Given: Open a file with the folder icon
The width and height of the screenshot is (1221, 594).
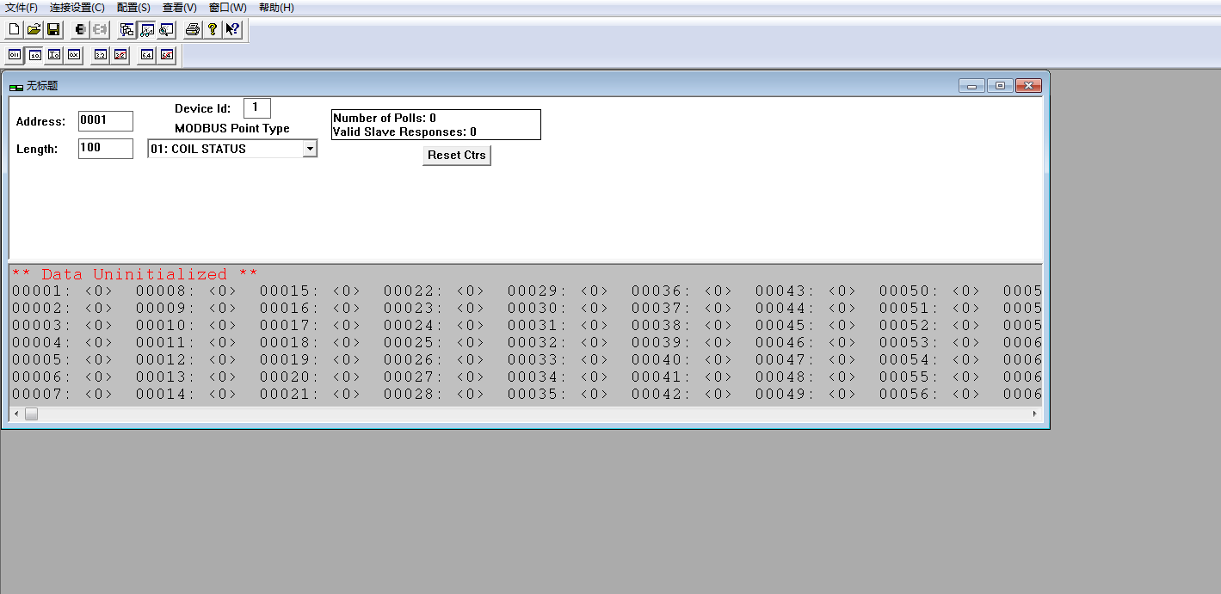Looking at the screenshot, I should point(34,29).
